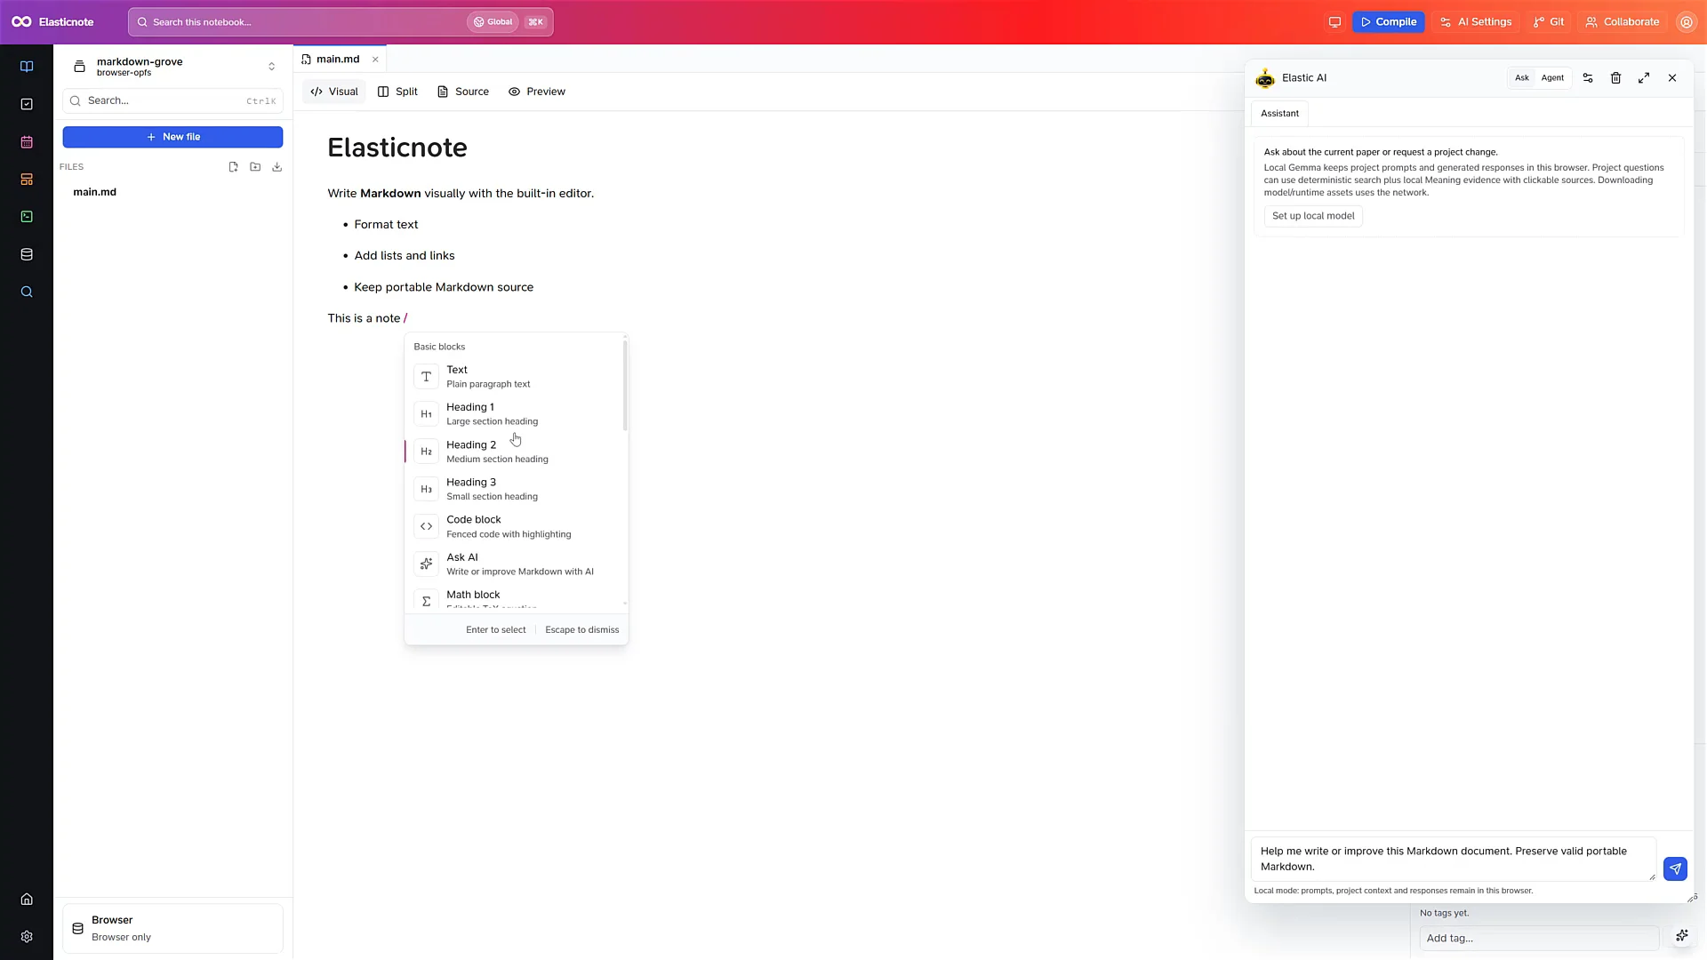Open the Collaborate button
Screen dimensions: 1707x960
pos(1623,22)
